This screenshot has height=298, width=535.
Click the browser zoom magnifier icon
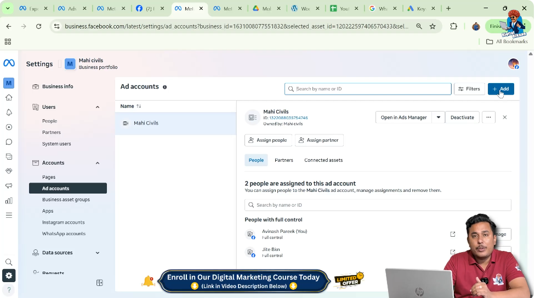pyautogui.click(x=419, y=26)
